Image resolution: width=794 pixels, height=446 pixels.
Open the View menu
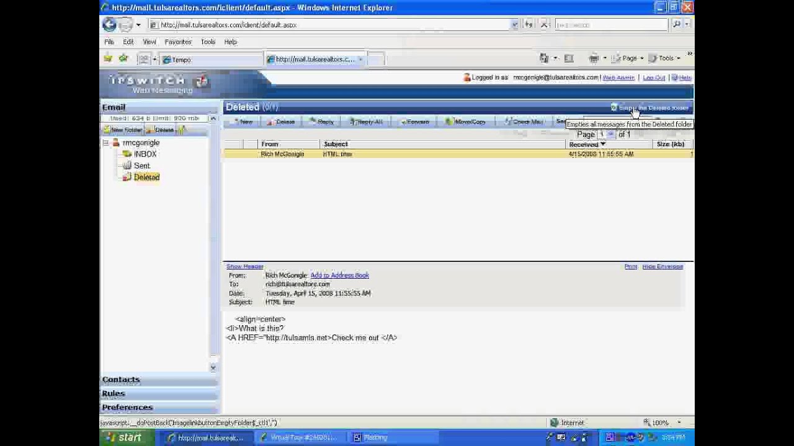click(x=149, y=42)
